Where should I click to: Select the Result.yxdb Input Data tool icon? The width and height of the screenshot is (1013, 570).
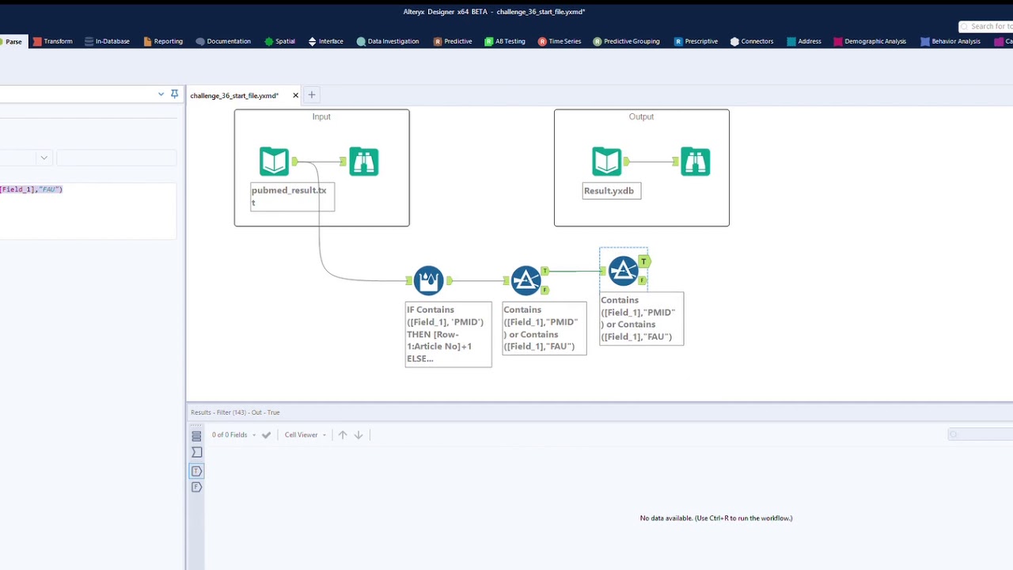(607, 161)
